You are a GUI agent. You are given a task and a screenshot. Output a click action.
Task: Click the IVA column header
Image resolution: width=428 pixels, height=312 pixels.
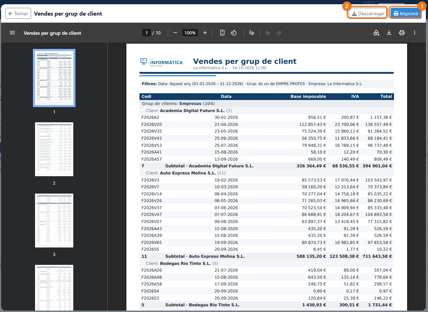pyautogui.click(x=355, y=96)
